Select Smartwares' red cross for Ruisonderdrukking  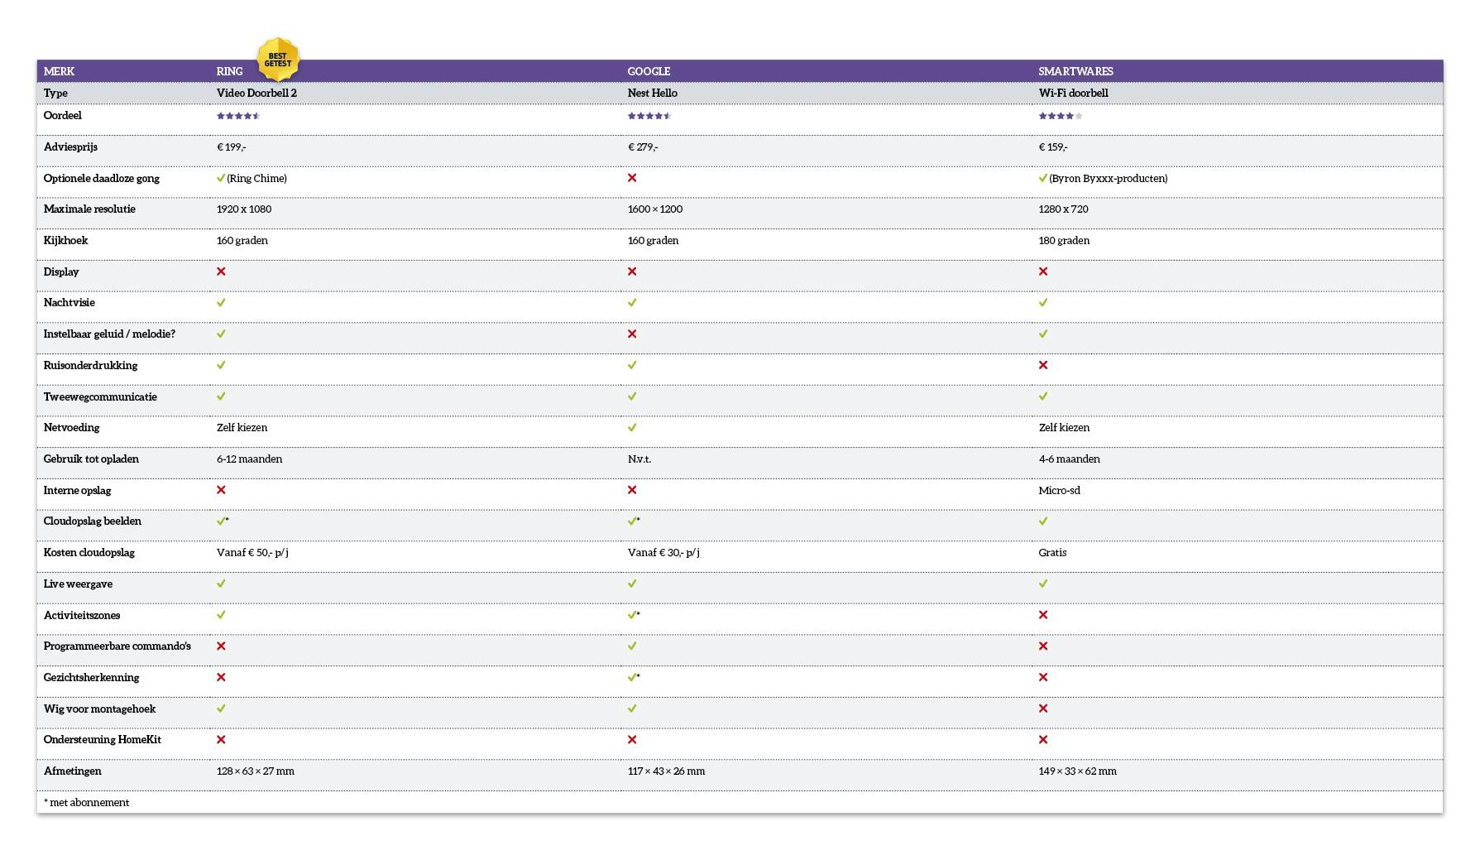(1043, 365)
